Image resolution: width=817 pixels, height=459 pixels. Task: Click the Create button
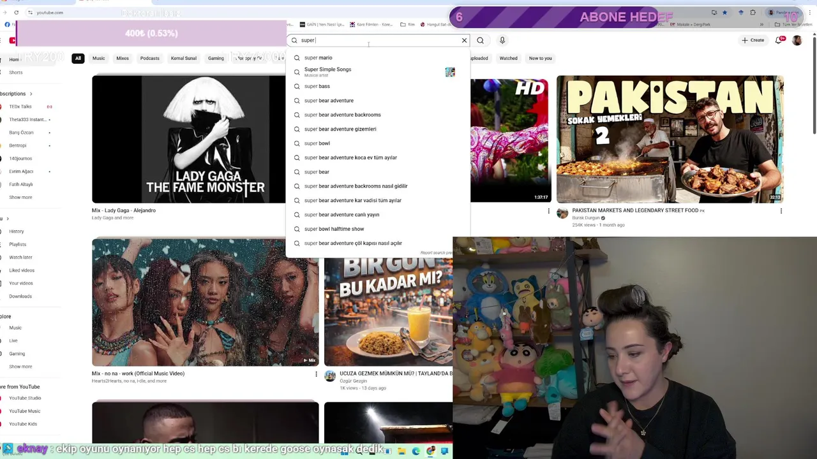[x=753, y=40]
